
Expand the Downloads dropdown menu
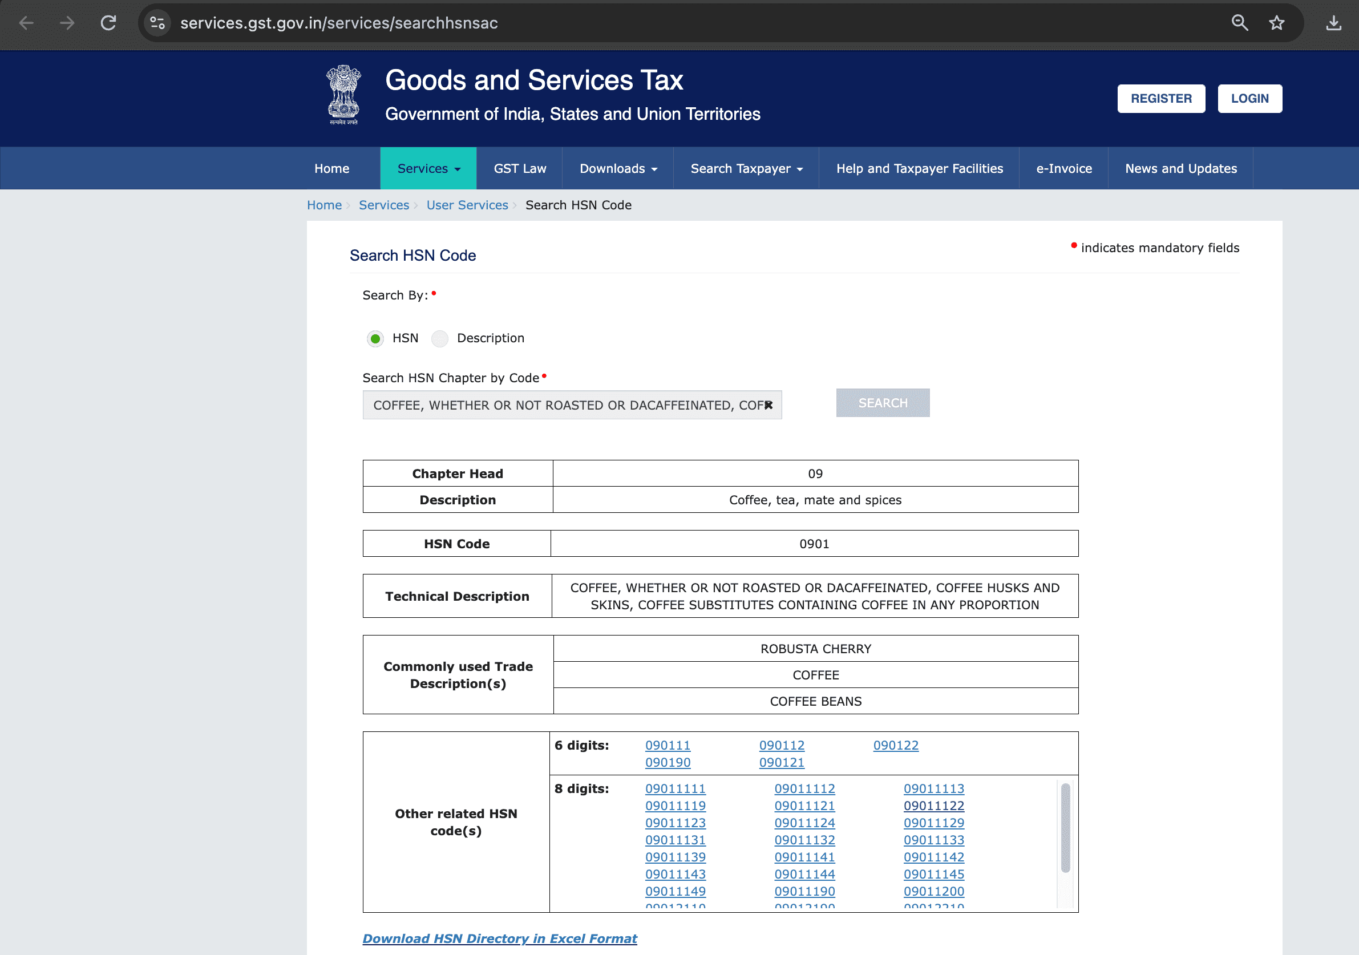618,169
